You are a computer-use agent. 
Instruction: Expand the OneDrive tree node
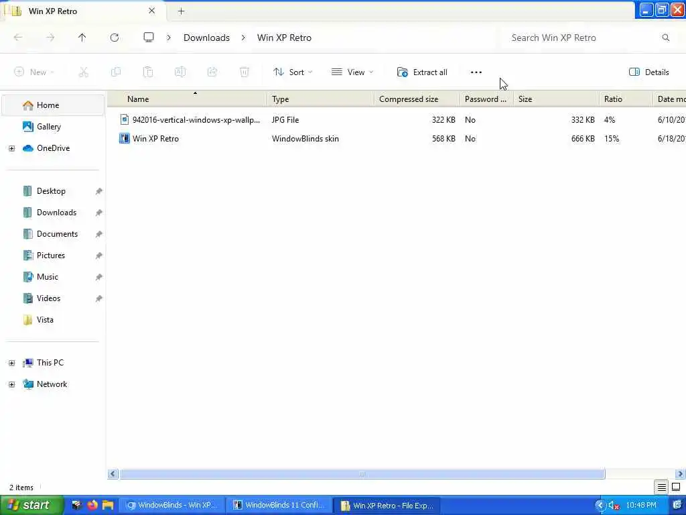point(12,148)
